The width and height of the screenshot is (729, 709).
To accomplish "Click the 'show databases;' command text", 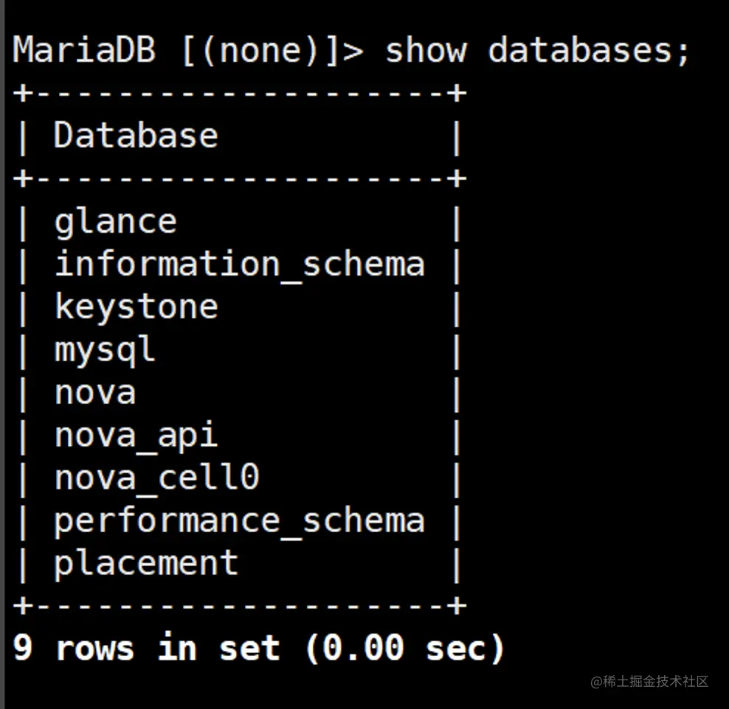I will (537, 50).
